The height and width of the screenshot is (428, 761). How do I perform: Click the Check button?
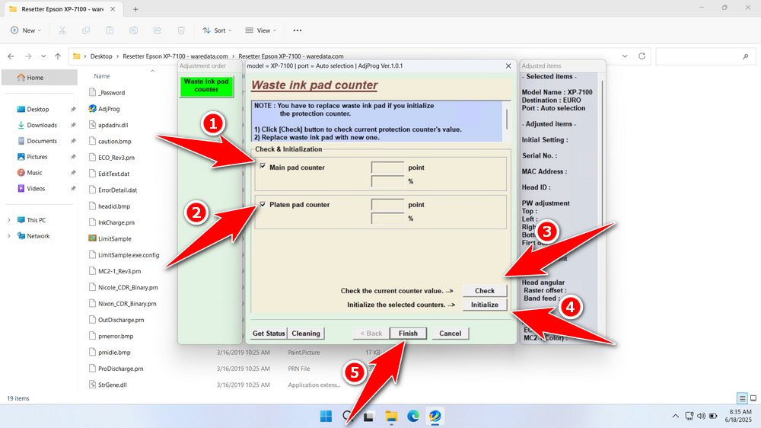point(484,290)
